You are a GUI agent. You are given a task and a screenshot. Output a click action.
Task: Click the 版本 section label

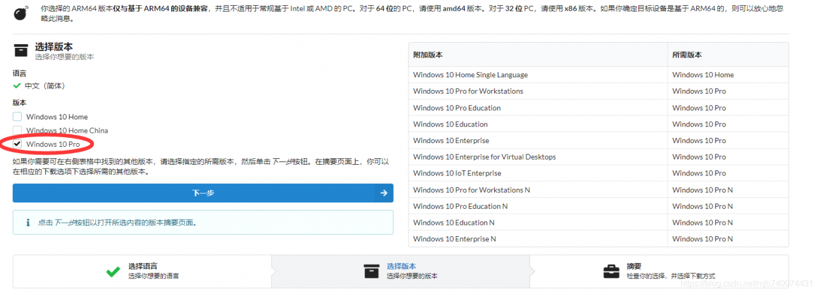(20, 103)
